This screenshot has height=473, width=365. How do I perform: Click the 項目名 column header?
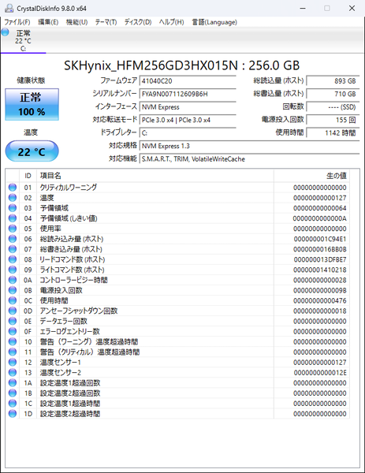(155, 176)
